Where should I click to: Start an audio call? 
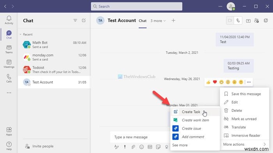238,21
